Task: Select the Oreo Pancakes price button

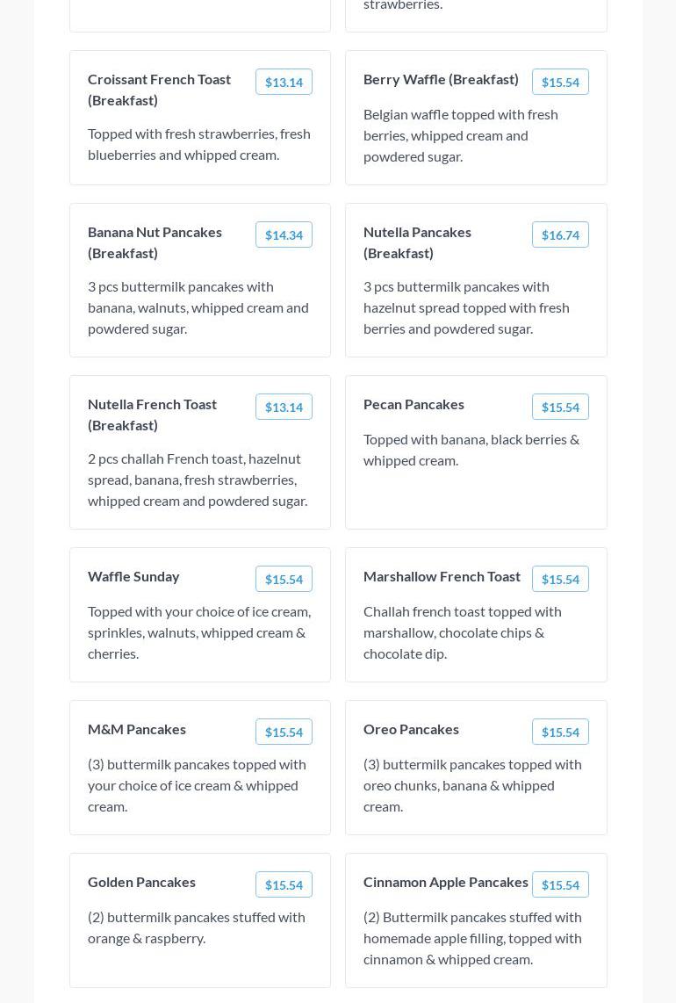Action: (560, 732)
